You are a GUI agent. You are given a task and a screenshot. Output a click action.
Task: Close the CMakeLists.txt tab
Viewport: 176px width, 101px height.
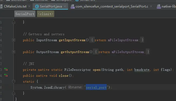(x=29, y=6)
